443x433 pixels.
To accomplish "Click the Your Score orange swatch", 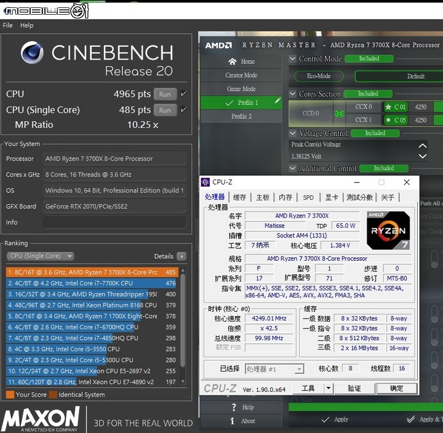I will click(x=10, y=395).
